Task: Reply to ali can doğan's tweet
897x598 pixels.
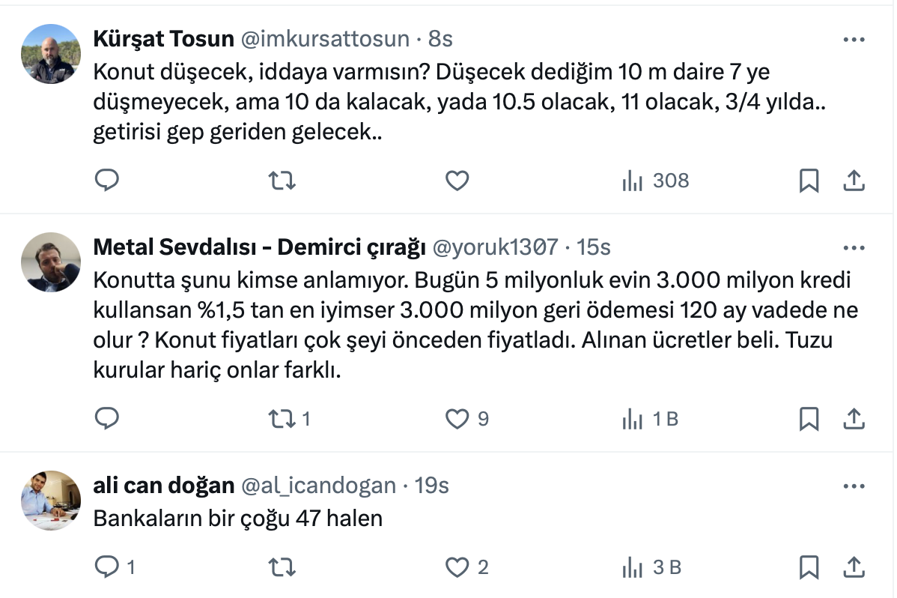Action: [107, 567]
